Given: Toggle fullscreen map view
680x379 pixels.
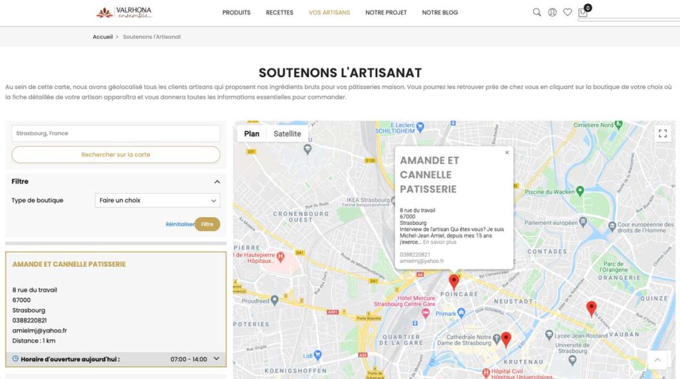Looking at the screenshot, I should click(662, 133).
